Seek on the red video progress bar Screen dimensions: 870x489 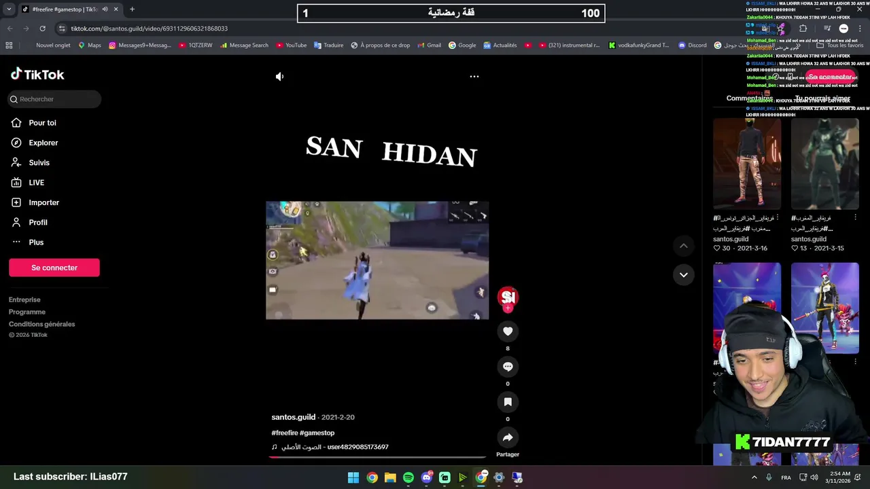pos(377,457)
